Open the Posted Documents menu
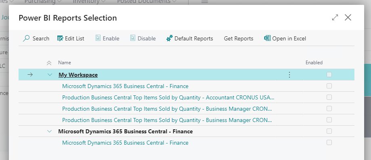The width and height of the screenshot is (371, 160). click(147, 2)
